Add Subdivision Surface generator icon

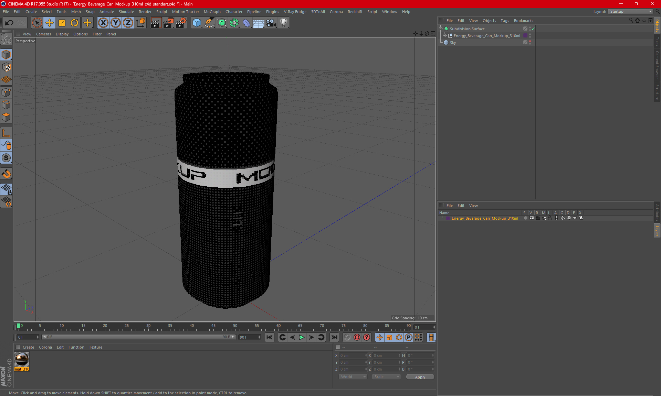click(222, 23)
